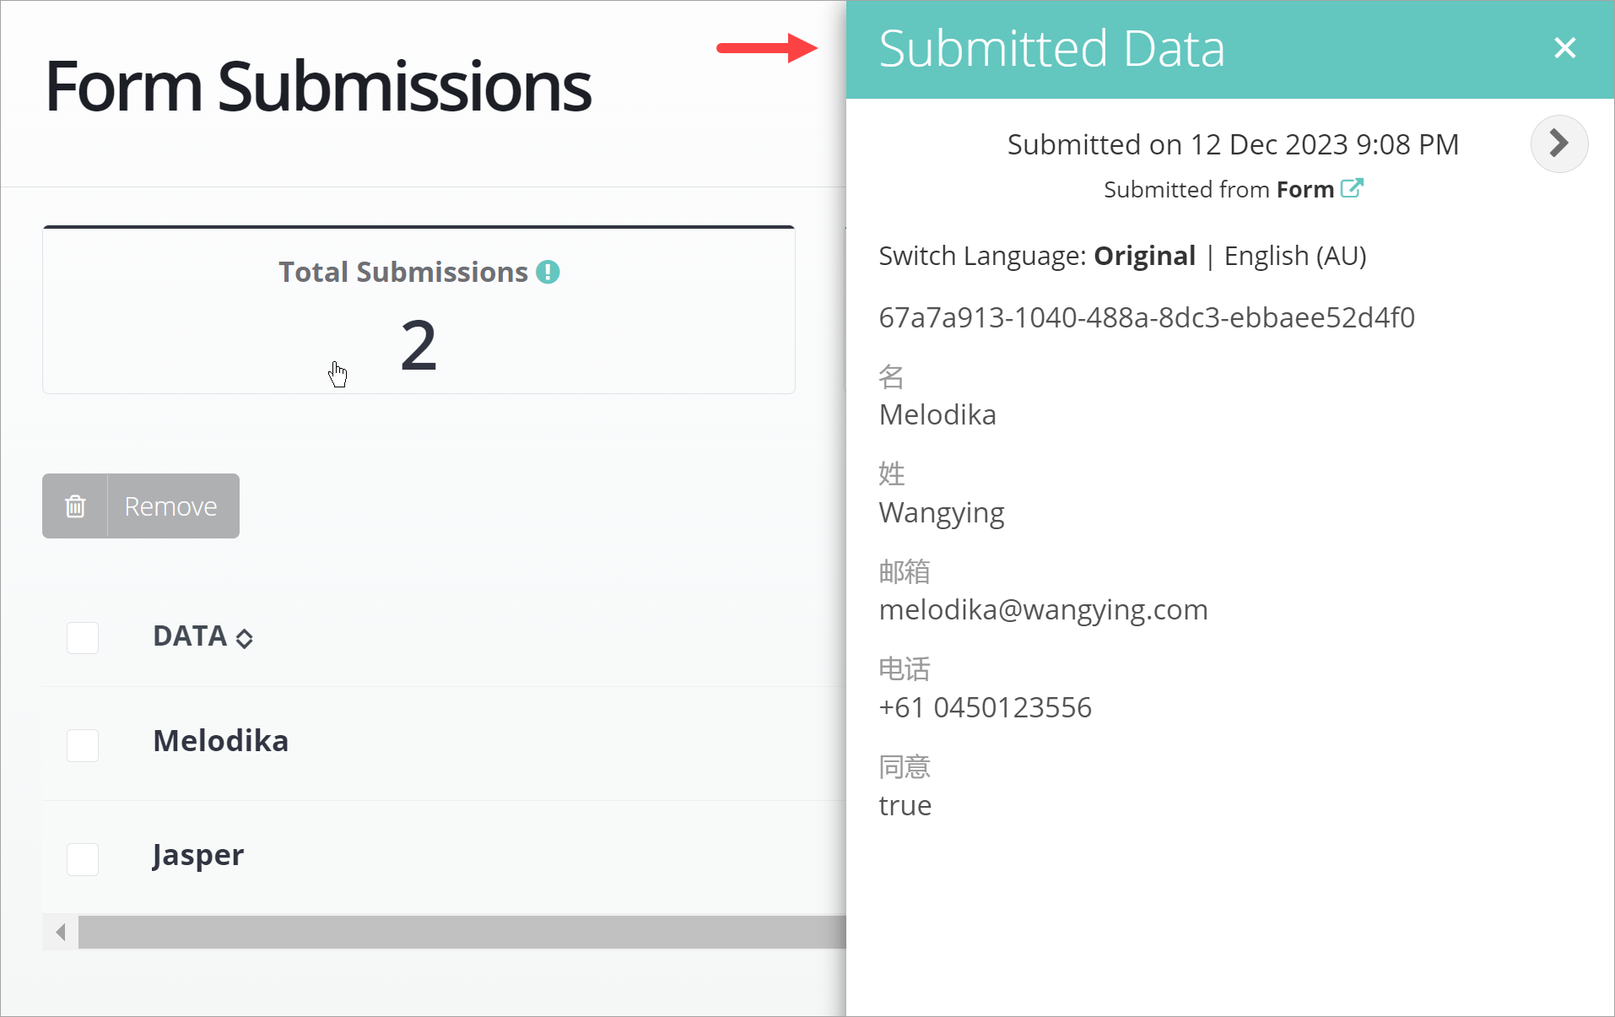
Task: Open the external Form link icon
Action: (1352, 188)
